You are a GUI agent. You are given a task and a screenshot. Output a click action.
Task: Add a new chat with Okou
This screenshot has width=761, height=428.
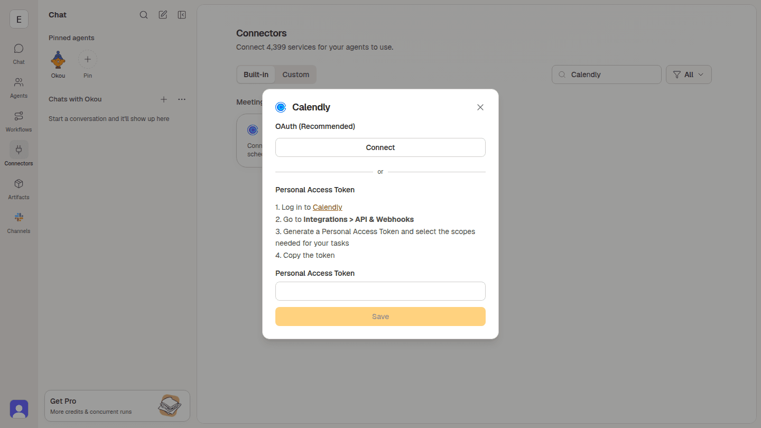(164, 99)
